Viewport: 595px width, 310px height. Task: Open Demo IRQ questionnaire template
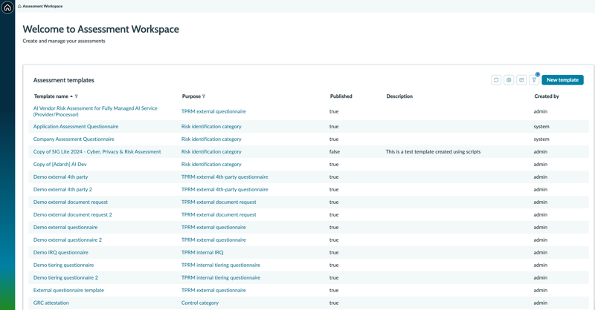61,252
